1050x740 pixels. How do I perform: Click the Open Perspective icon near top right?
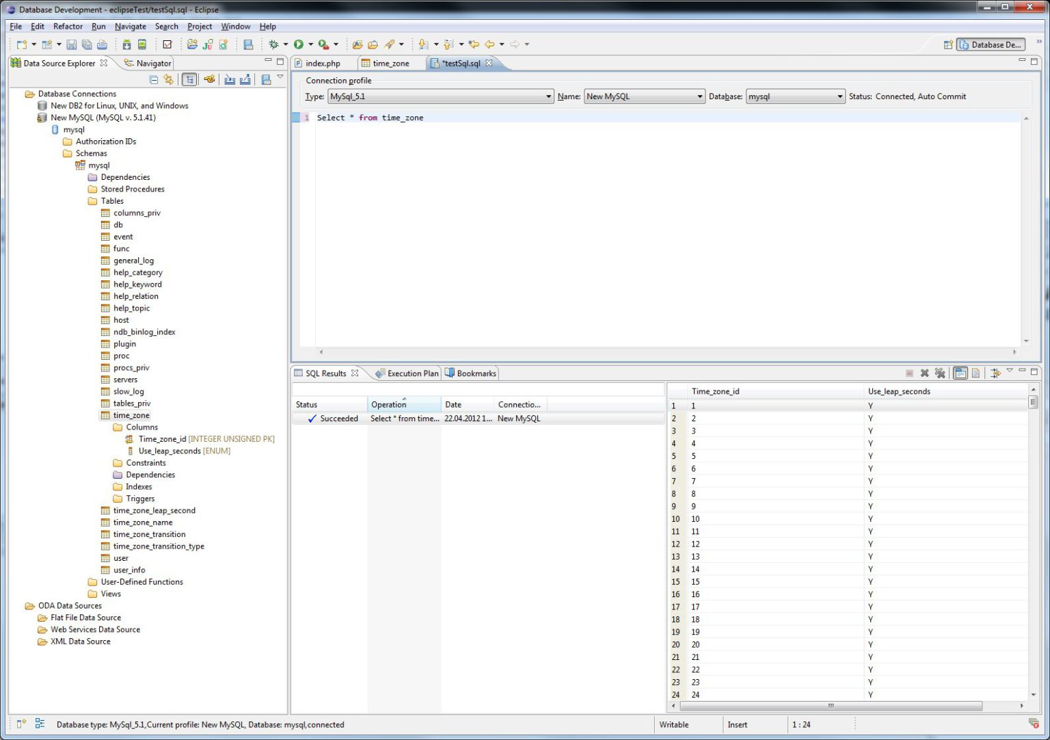coord(948,44)
